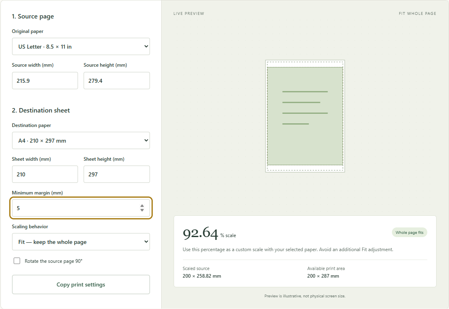Click the "Scaling behavior" label

(30, 227)
